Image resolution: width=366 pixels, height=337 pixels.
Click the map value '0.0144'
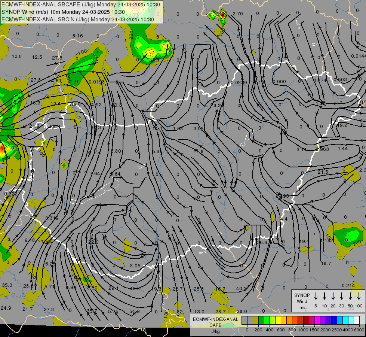[358, 56]
